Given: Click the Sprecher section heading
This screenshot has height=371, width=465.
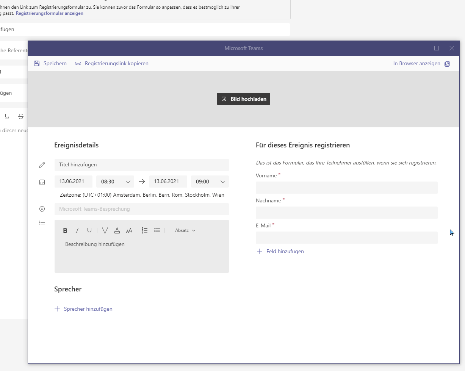Looking at the screenshot, I should 68,289.
